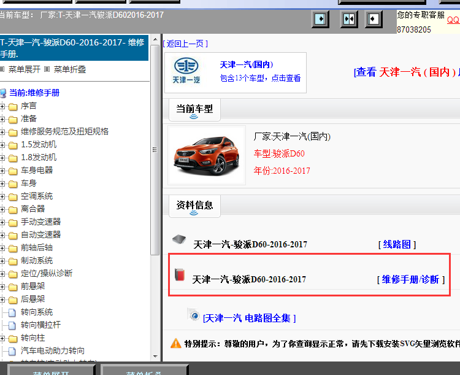Click the 汽车电动助力转向 document icon
This screenshot has width=460, height=375.
12,351
